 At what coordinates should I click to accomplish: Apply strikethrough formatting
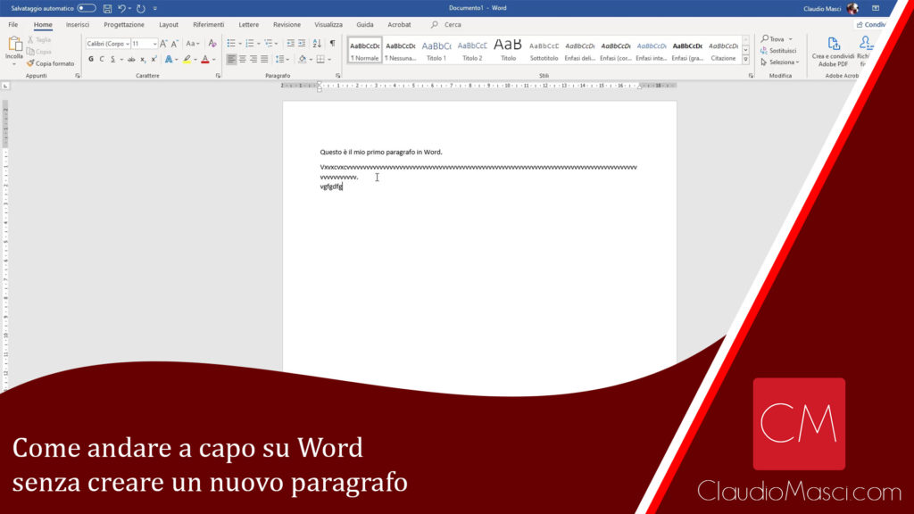click(130, 59)
